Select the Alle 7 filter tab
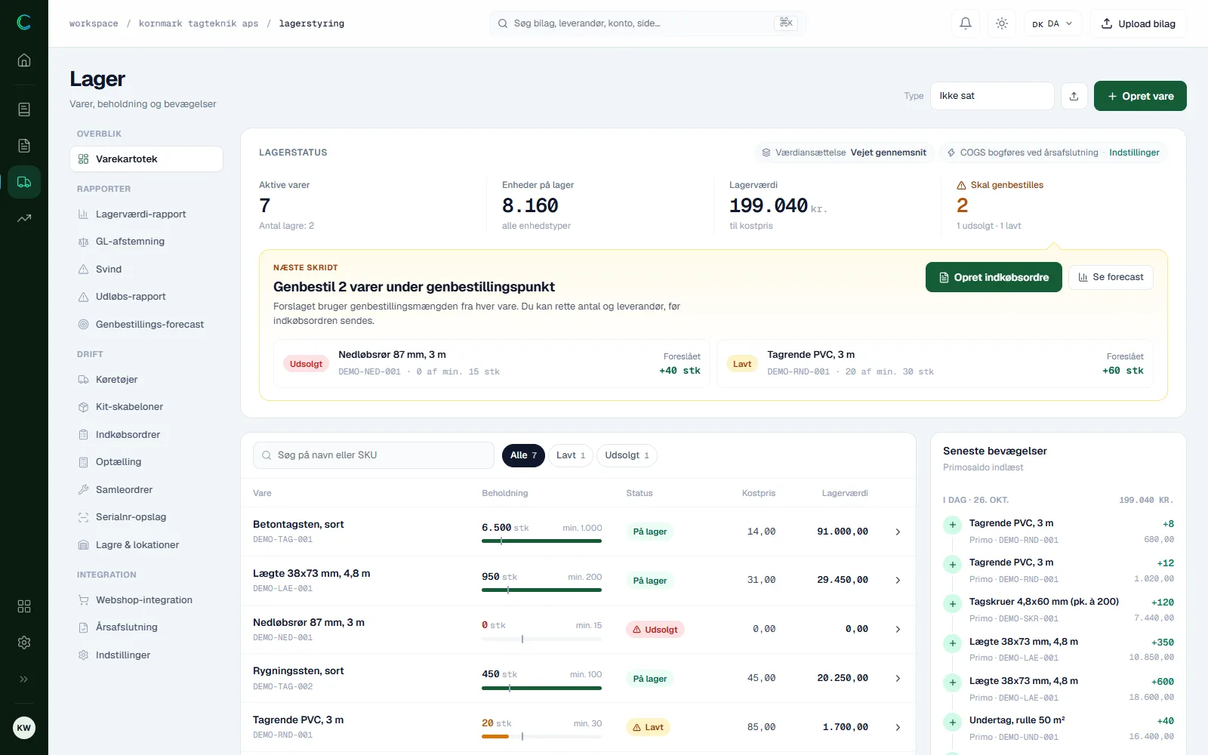 point(523,455)
